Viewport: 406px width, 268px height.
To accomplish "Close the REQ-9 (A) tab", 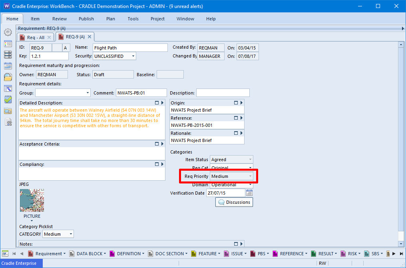I will (90, 37).
